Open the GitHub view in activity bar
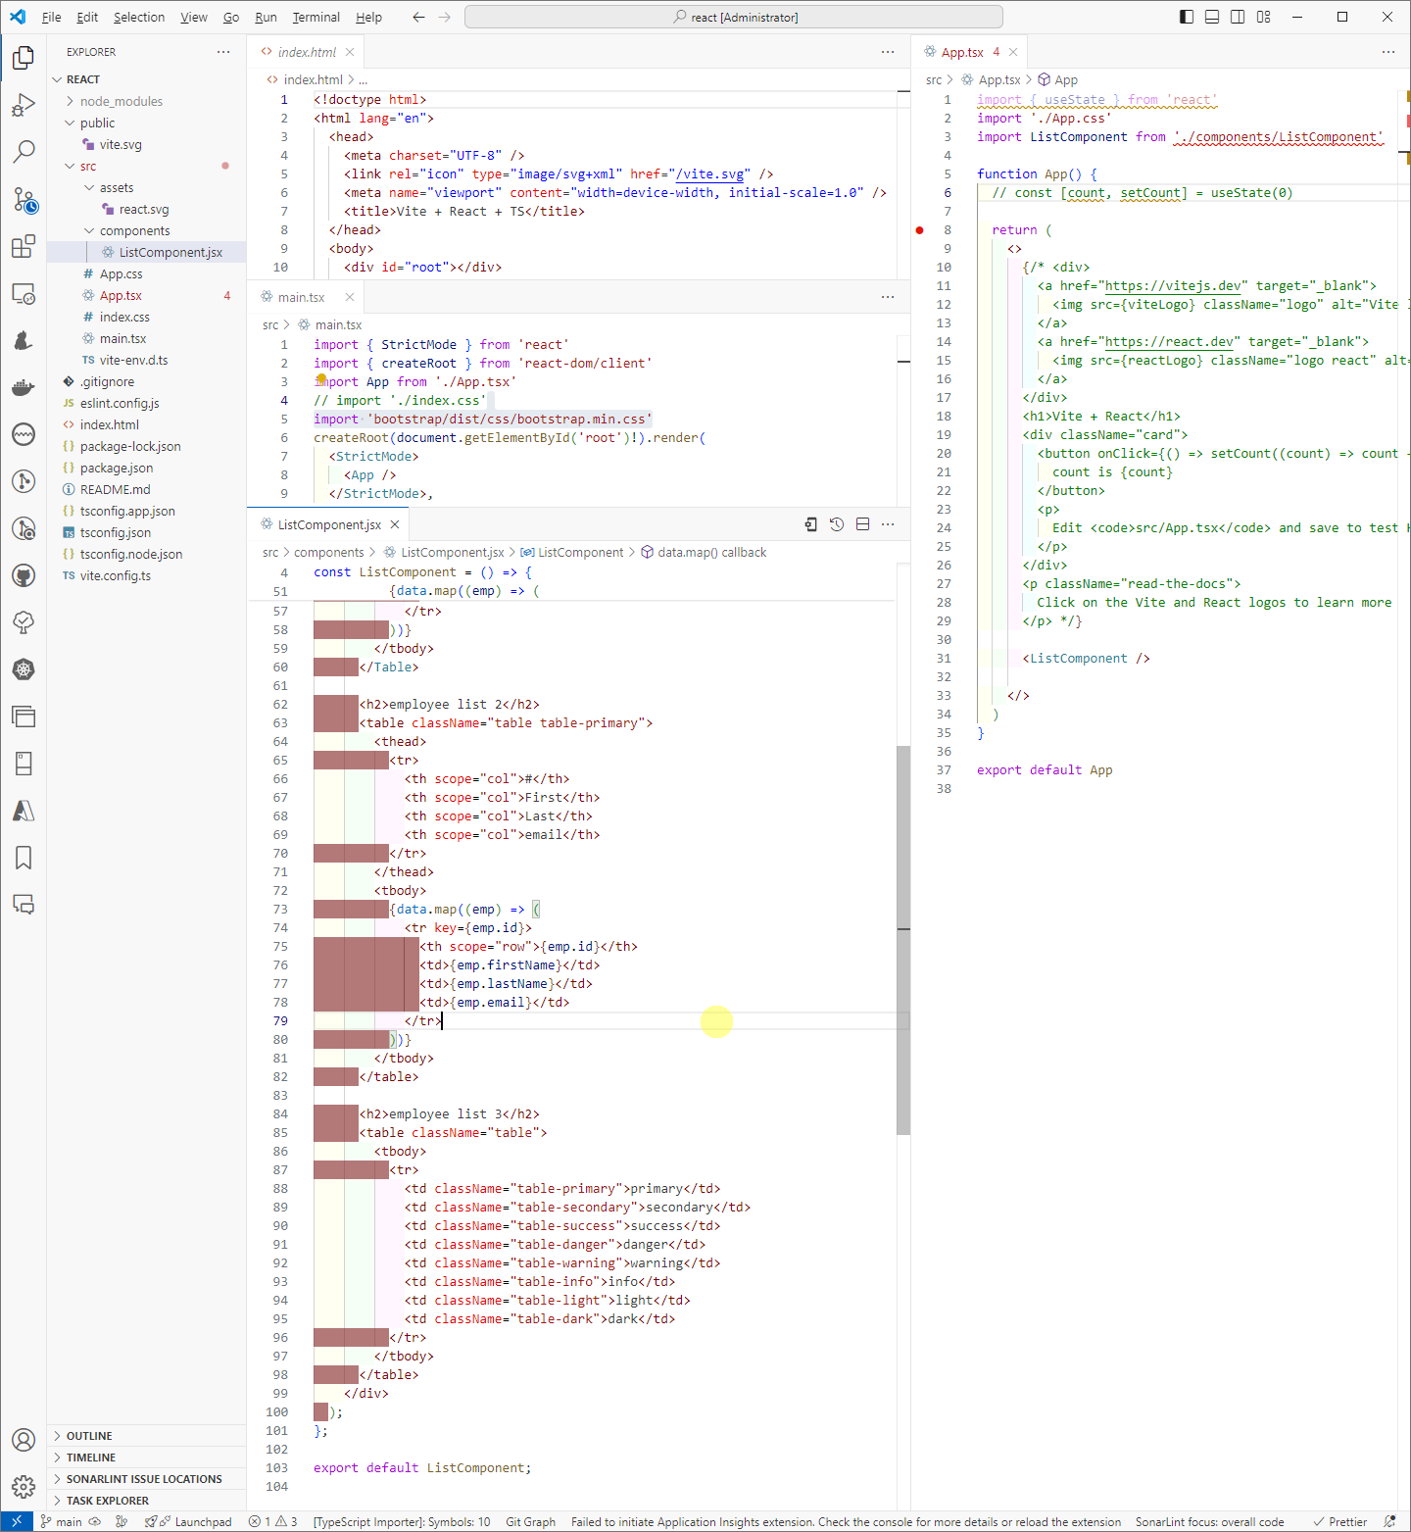Viewport: 1411px width, 1532px height. 24,575
